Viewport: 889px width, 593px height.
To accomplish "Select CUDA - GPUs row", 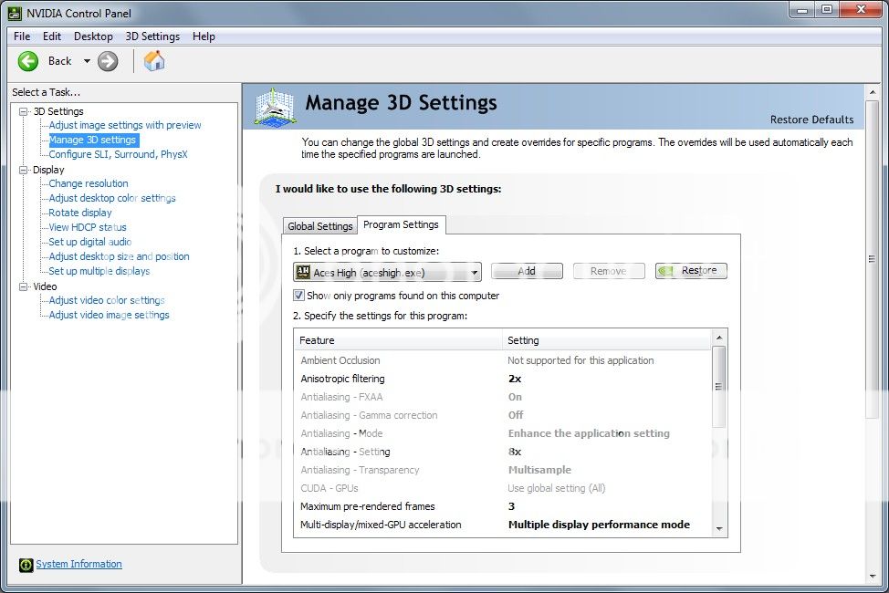I will click(x=503, y=488).
